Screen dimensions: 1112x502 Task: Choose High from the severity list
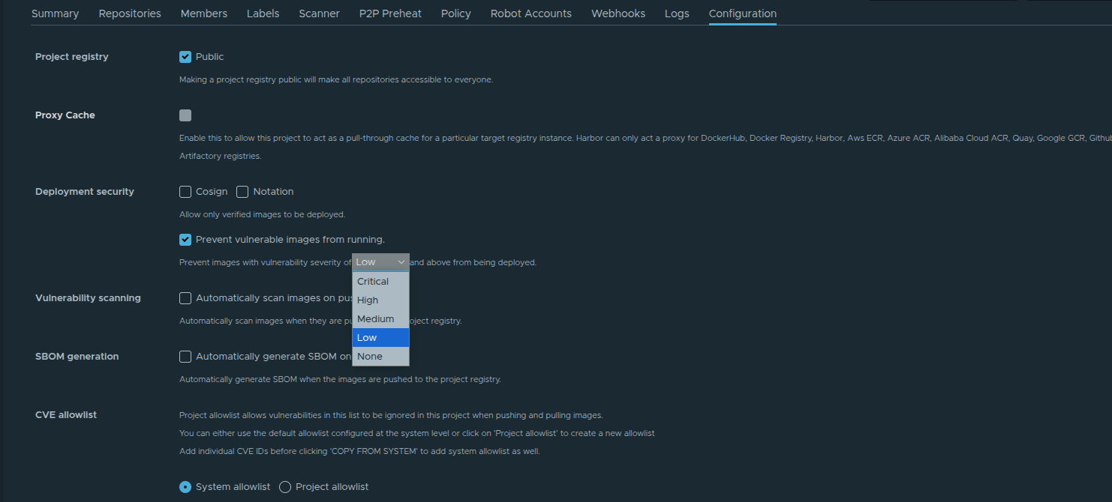click(368, 300)
